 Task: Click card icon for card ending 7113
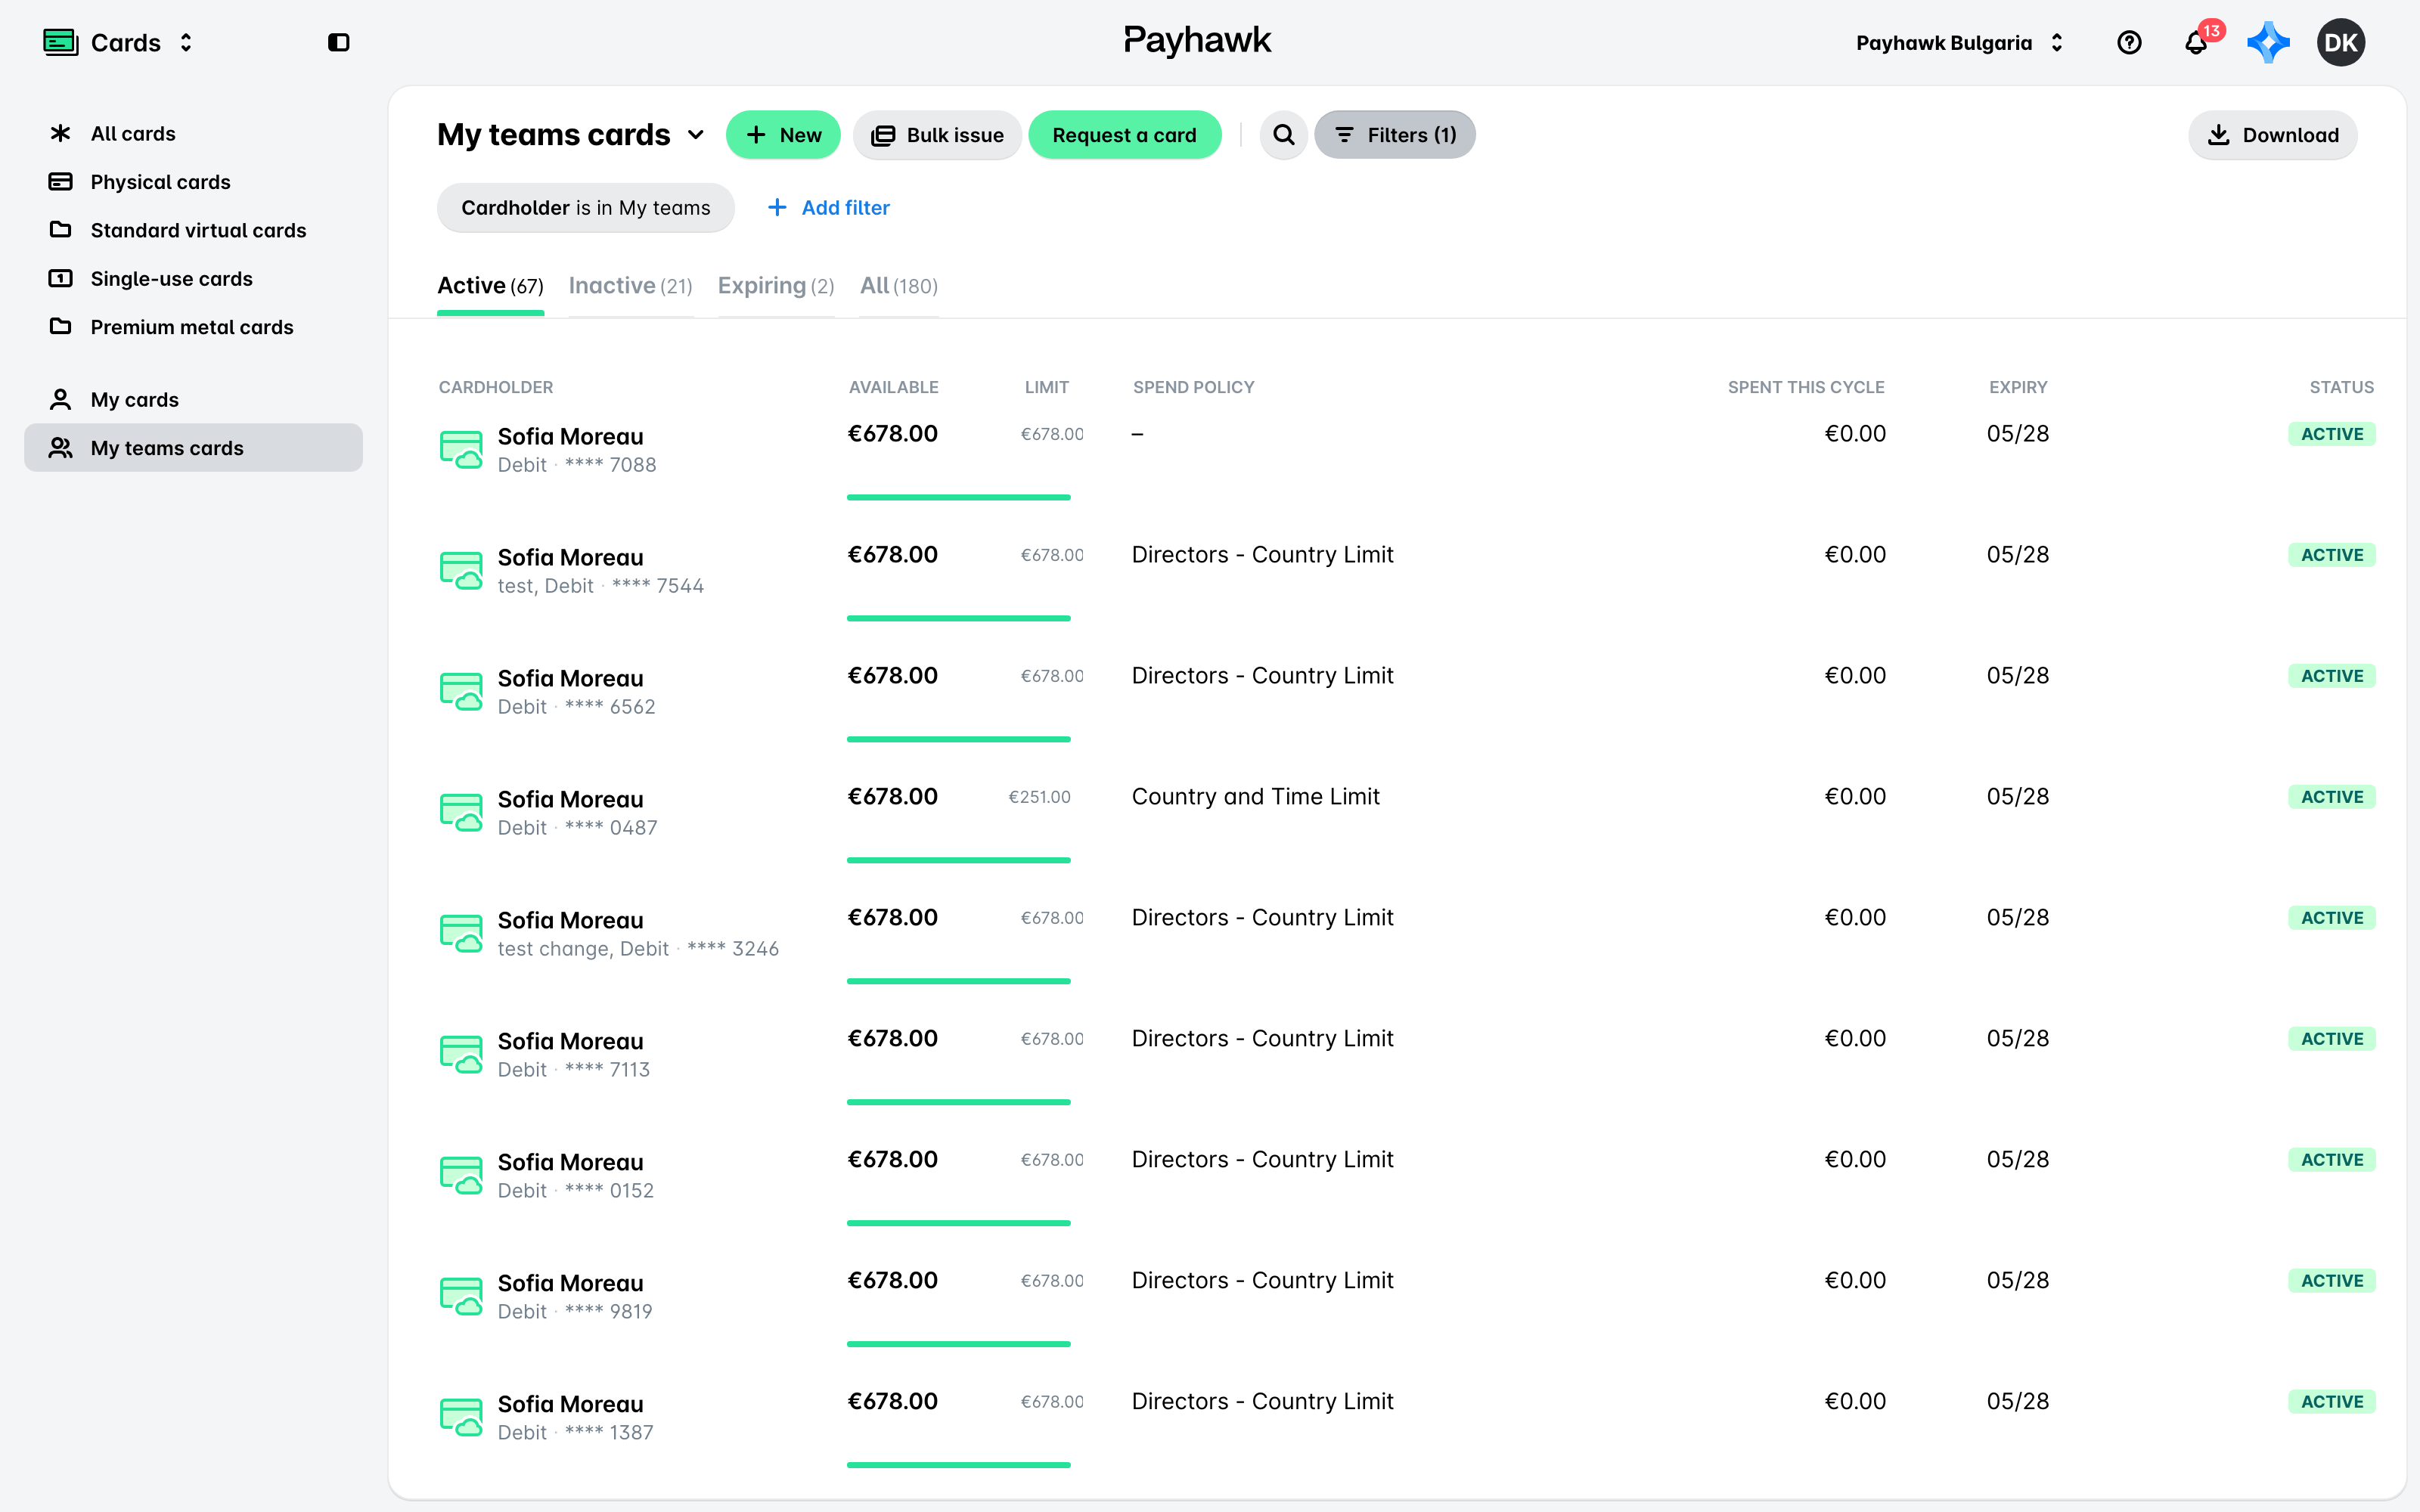point(461,1054)
